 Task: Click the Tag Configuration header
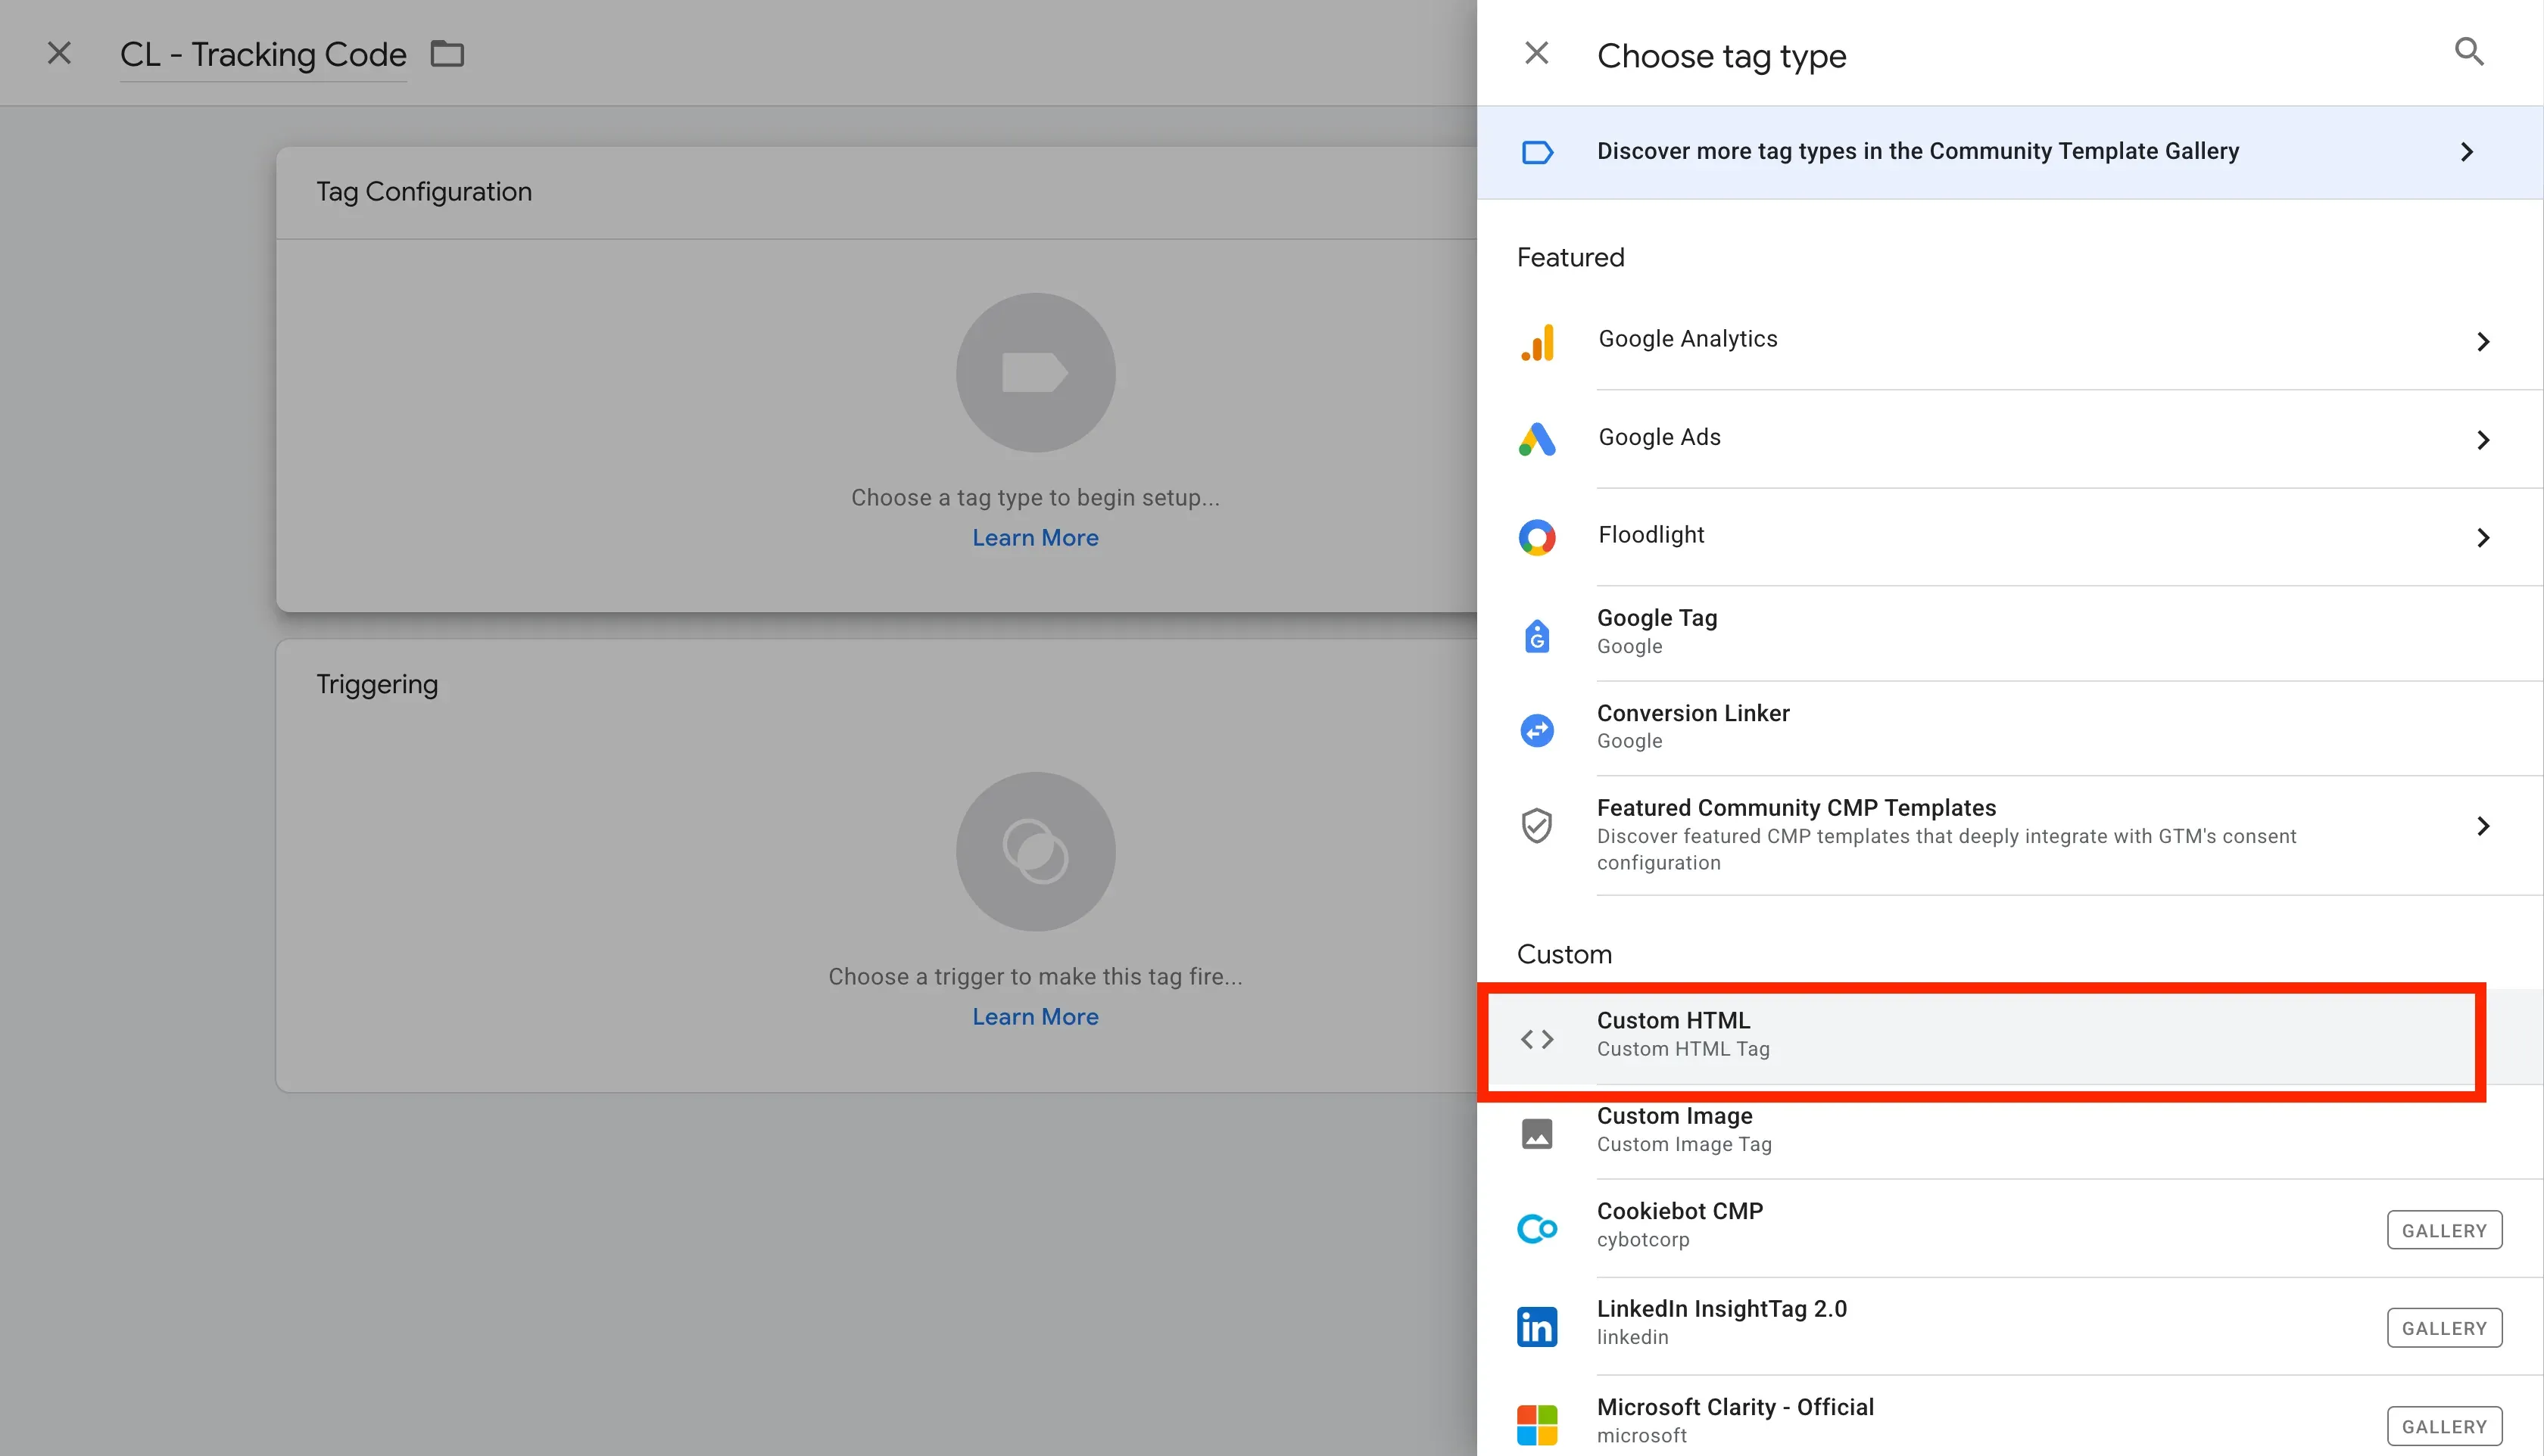pos(424,191)
